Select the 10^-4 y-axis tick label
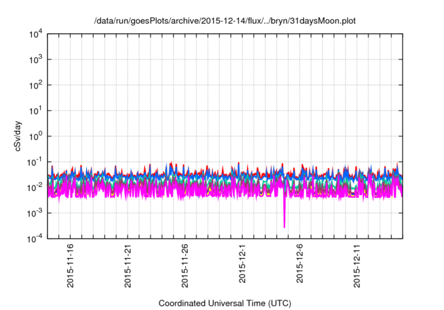Viewport: 444px width, 310px height. [35, 239]
